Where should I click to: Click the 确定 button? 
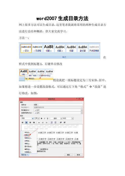tap(69, 155)
